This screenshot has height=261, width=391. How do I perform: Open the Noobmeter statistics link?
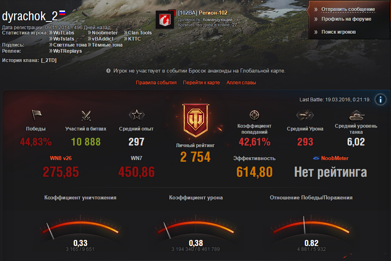[x=105, y=33]
